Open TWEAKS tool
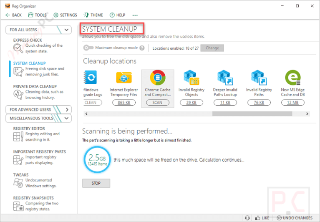The height and width of the screenshot is (222, 320). point(21,175)
